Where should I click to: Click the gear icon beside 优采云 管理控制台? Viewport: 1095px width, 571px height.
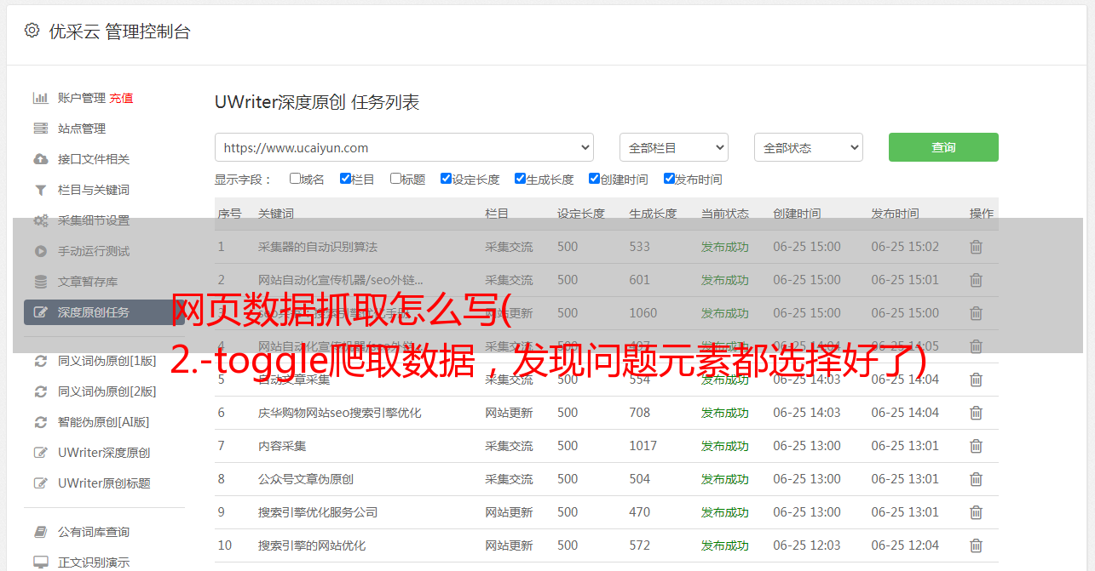[32, 31]
